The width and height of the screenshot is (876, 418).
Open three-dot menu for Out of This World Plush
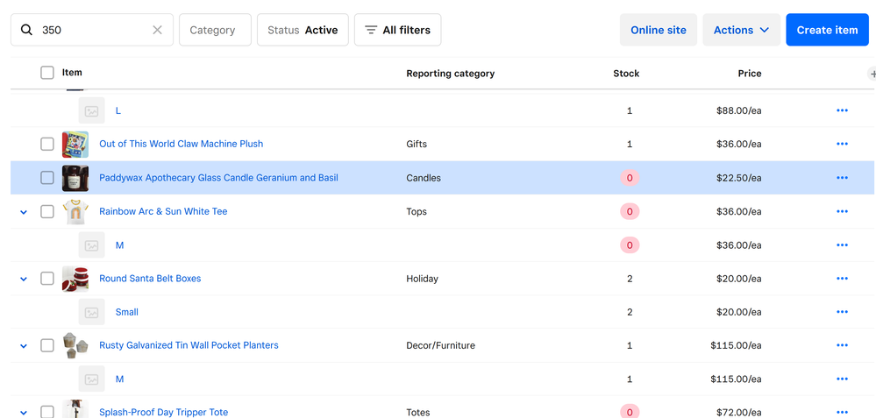tap(842, 144)
